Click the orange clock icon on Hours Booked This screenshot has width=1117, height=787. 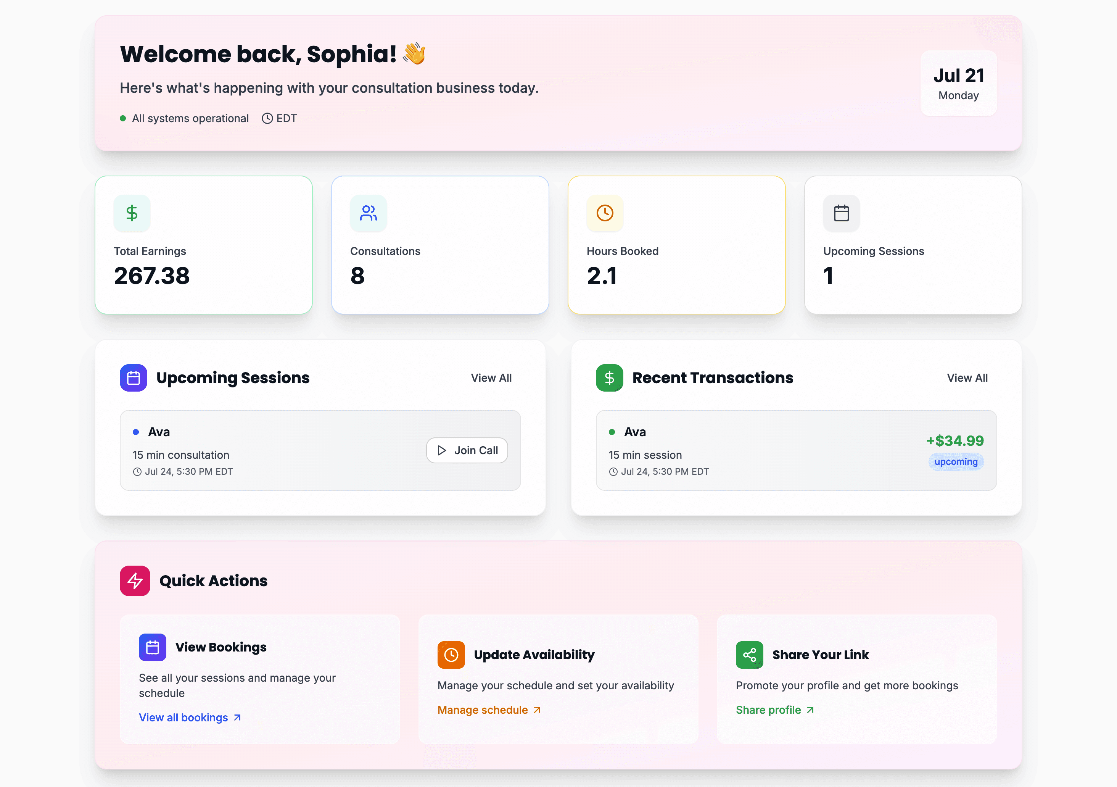click(x=605, y=213)
